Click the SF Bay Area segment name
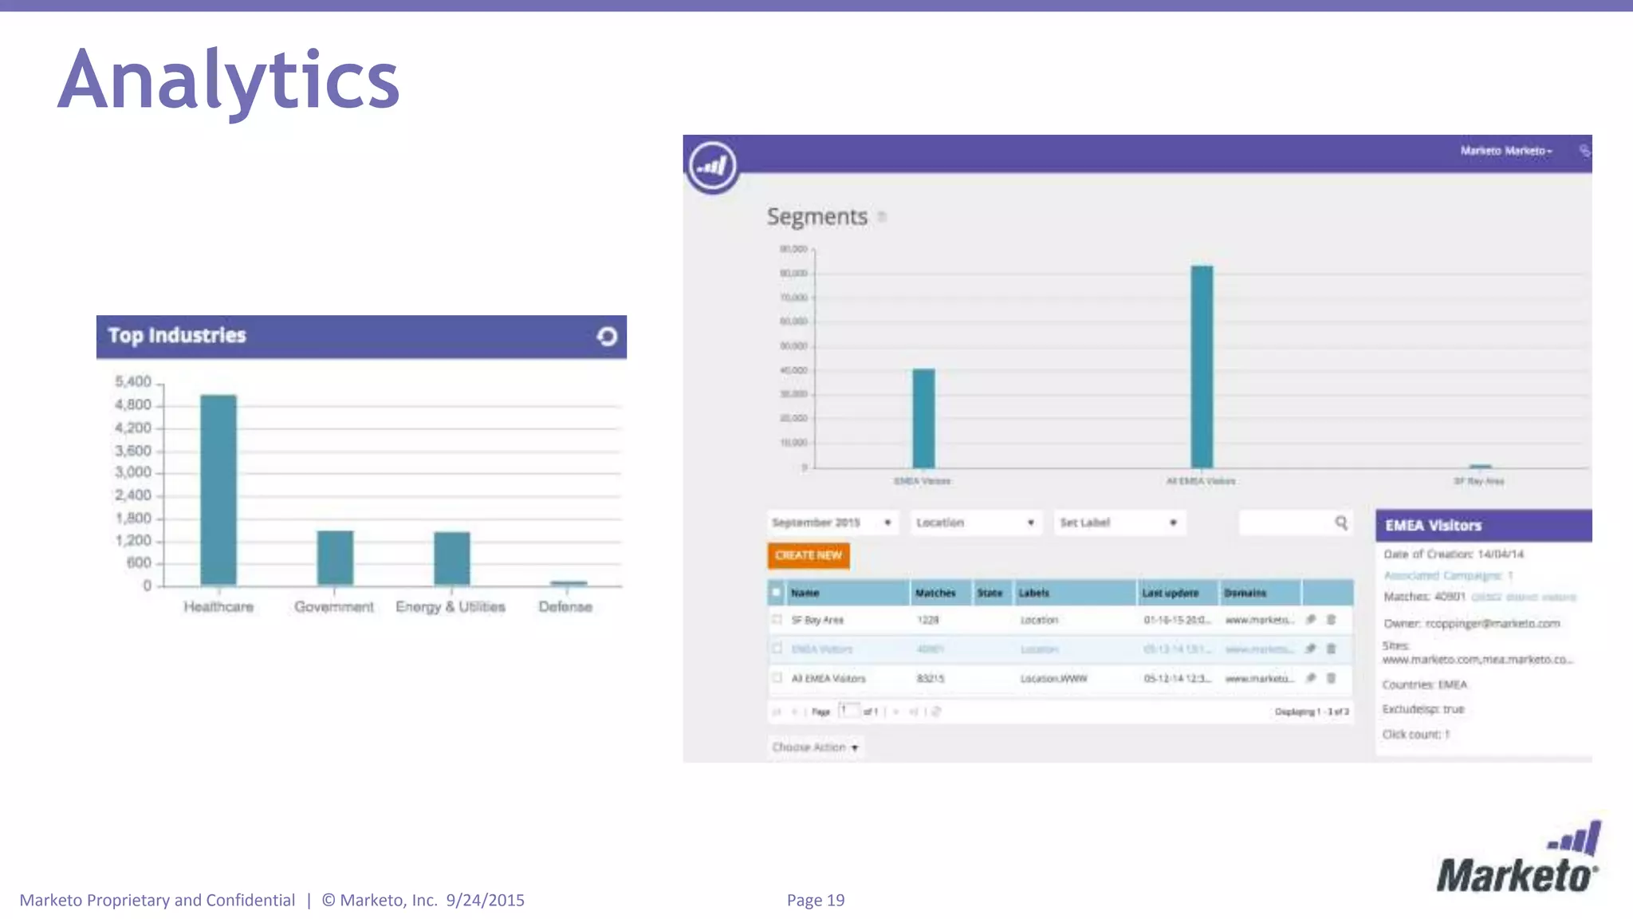 tap(817, 620)
